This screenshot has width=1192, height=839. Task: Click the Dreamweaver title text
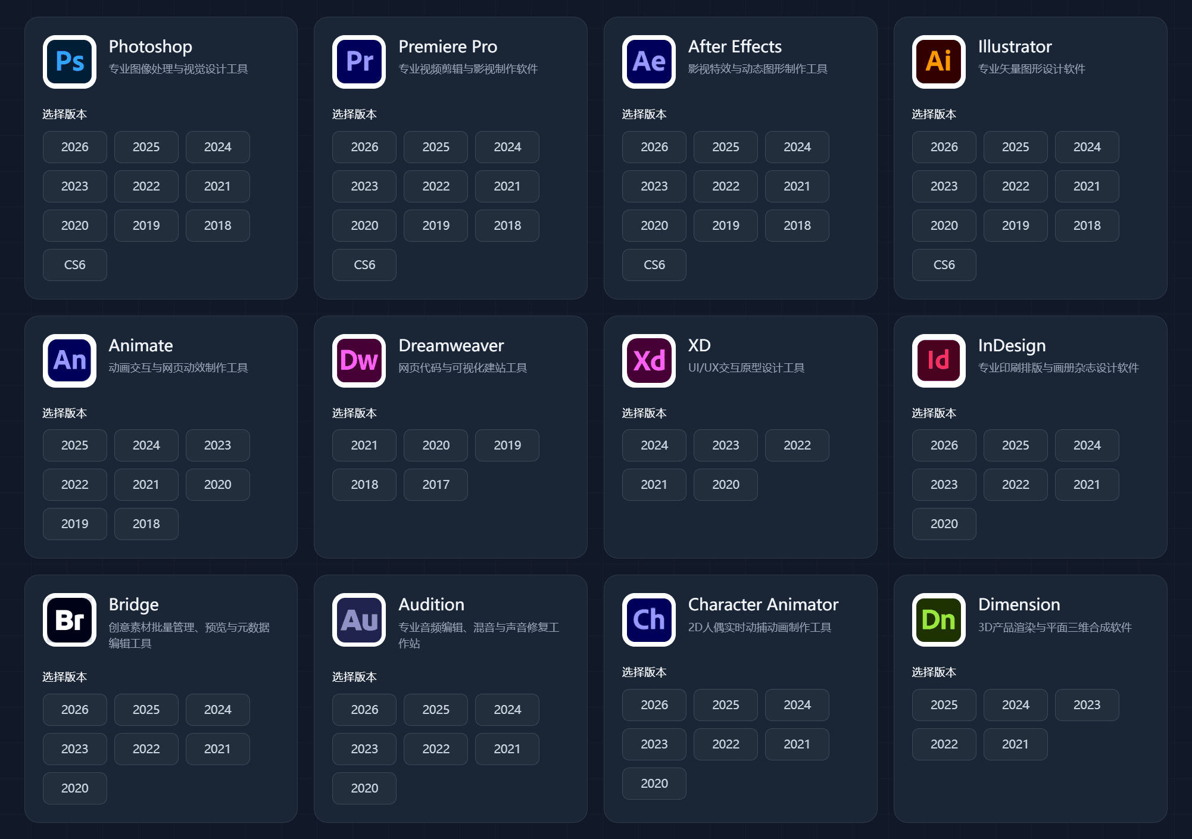pyautogui.click(x=451, y=346)
